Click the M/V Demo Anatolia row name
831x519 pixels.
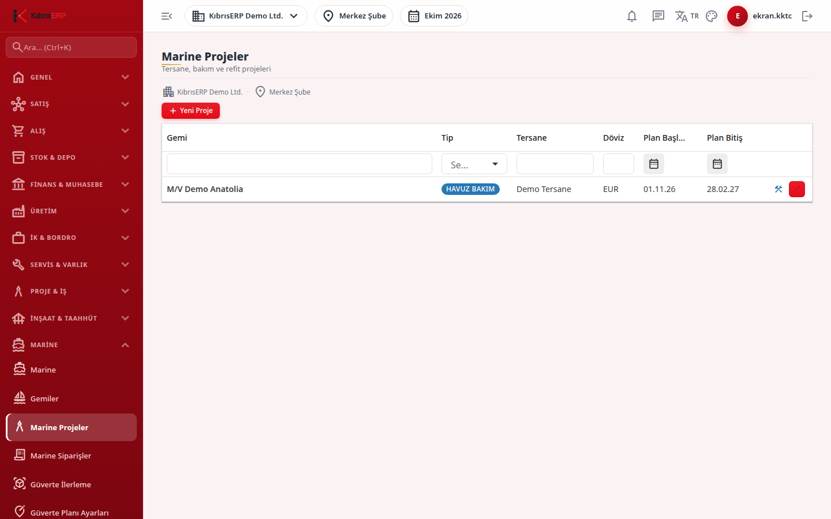[x=205, y=189]
